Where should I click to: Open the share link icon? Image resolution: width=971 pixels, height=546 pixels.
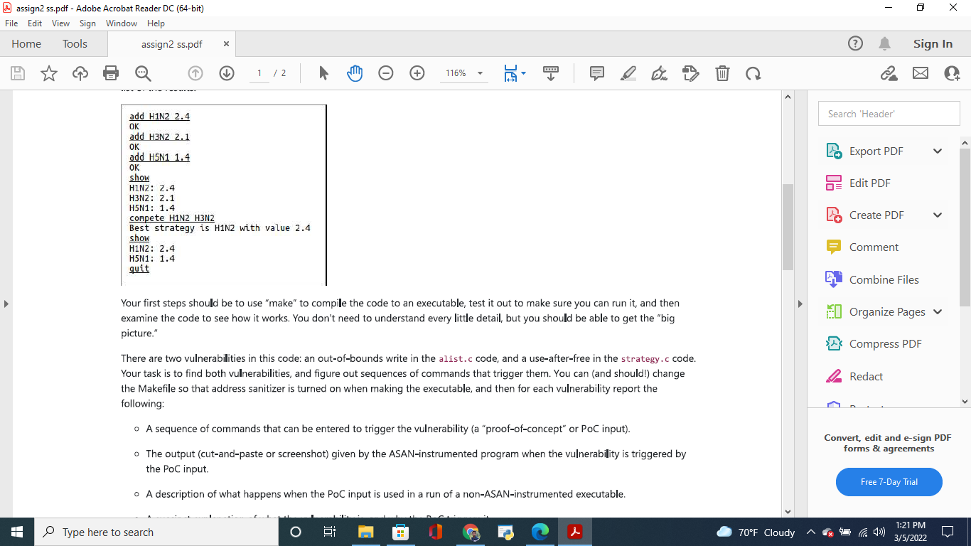point(889,73)
